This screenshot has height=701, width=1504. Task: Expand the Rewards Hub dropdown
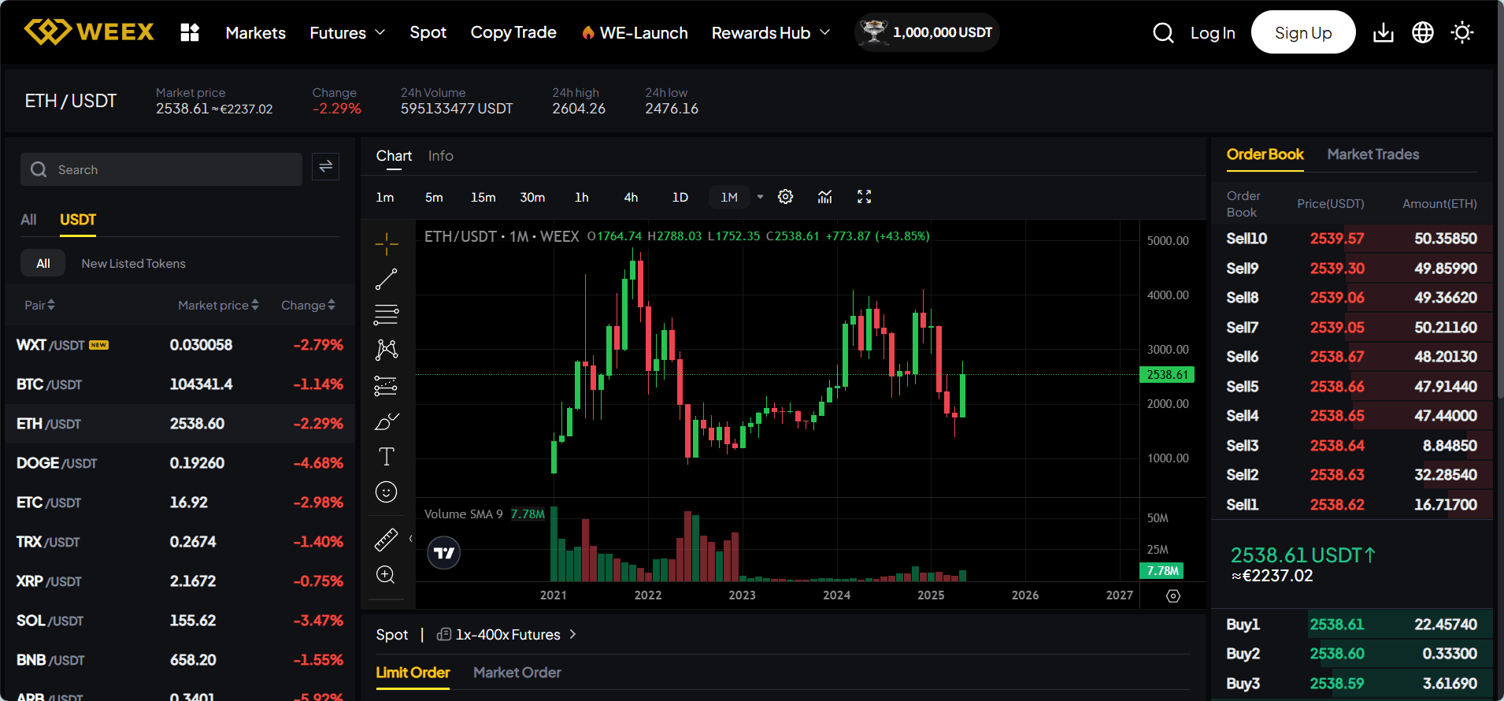click(x=771, y=33)
